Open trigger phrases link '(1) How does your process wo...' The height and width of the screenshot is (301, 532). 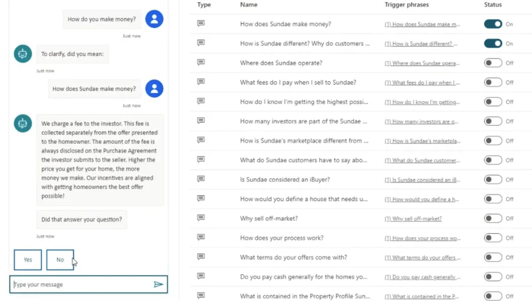pyautogui.click(x=422, y=238)
